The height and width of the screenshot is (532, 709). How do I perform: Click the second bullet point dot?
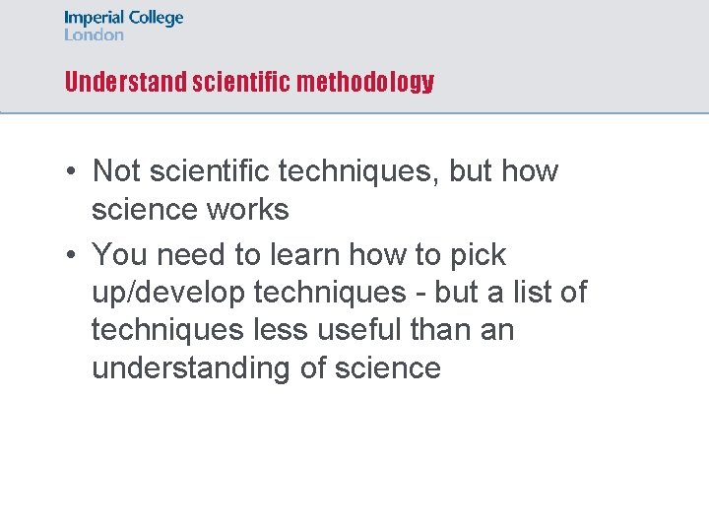[x=71, y=255]
